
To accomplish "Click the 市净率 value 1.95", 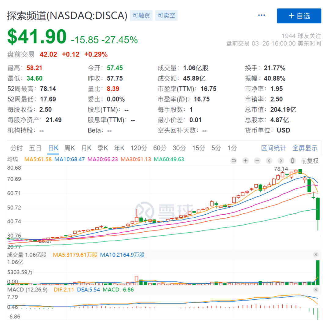I will click(x=277, y=89).
